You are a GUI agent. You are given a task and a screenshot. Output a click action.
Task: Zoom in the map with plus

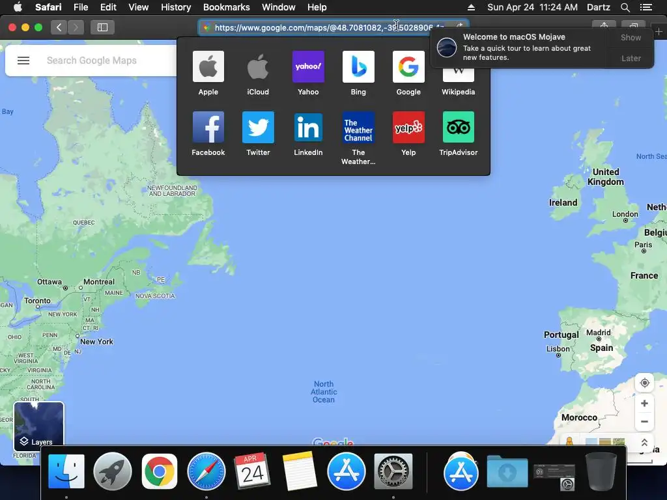[x=644, y=403]
